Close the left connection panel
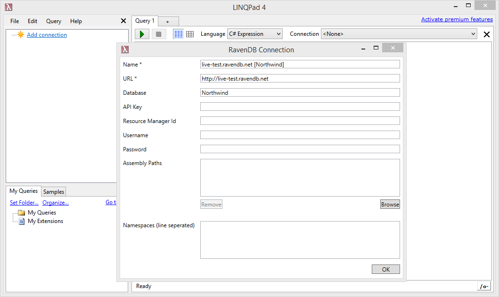Screen dimensions: 499x297 tap(123, 21)
